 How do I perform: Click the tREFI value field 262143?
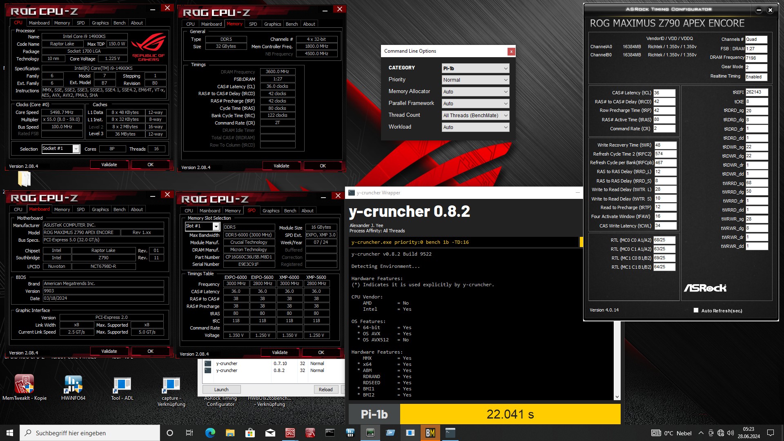tap(757, 92)
